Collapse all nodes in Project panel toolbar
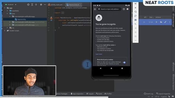This screenshot has height=98, width=175. 36,5
